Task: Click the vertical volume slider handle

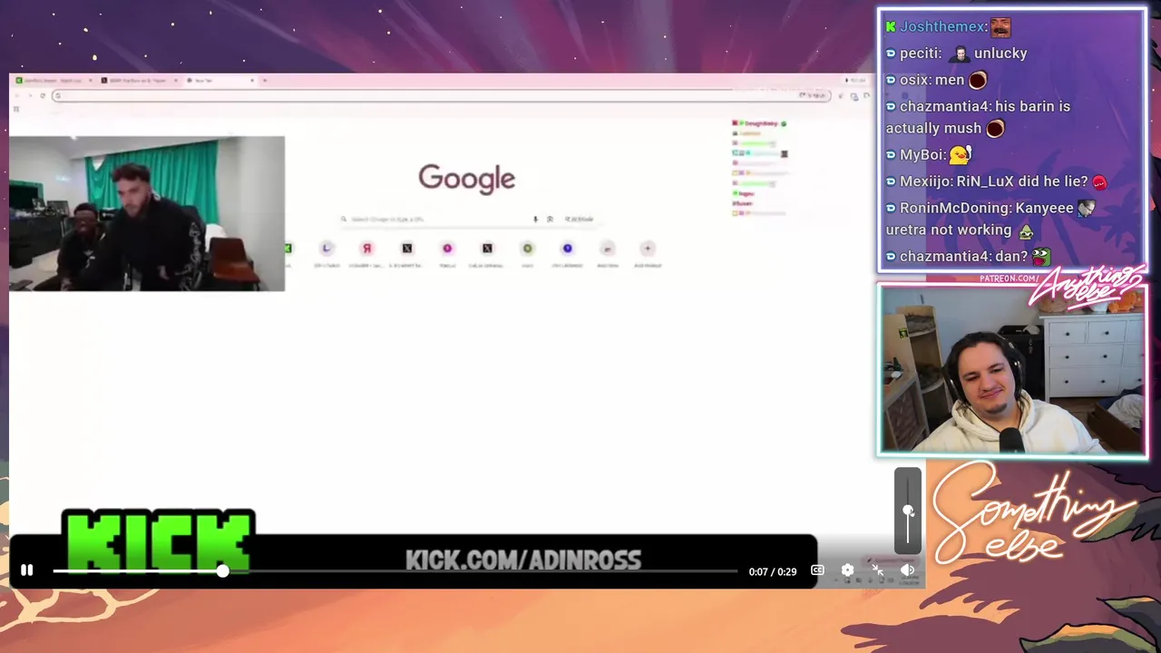Action: tap(908, 512)
